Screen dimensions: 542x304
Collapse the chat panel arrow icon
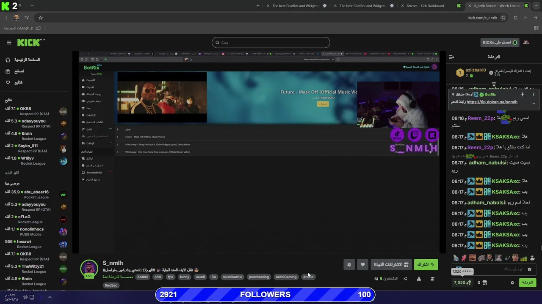click(451, 57)
